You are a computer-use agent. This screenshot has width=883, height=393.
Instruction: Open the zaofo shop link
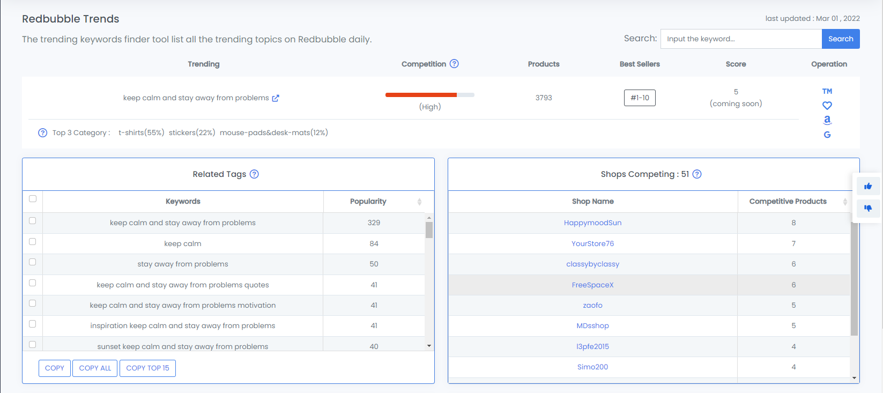pyautogui.click(x=592, y=306)
